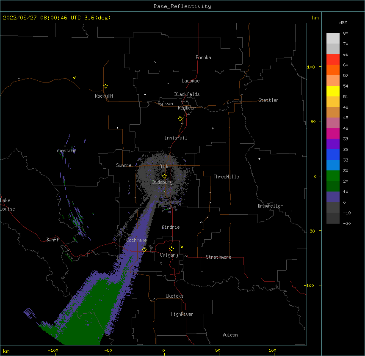365x356 pixels.
Task: Select the Blackfalds label
Action: tap(187, 94)
